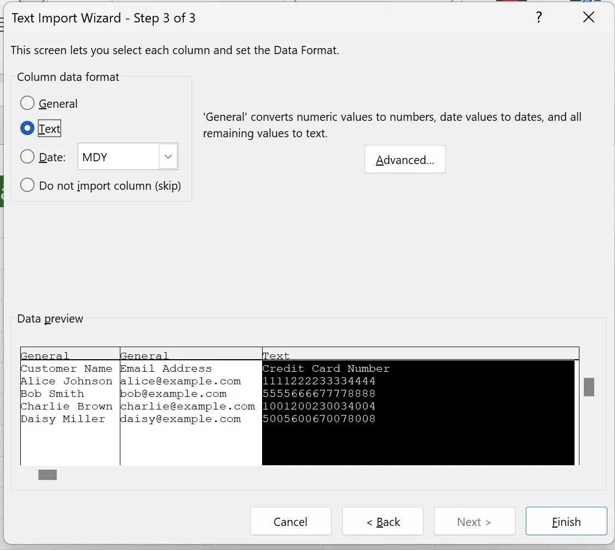Open the Advanced text import settings
615x550 pixels.
[x=405, y=159]
